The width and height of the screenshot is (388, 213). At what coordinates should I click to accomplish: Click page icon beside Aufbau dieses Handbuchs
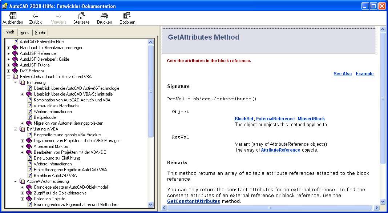pyautogui.click(x=30, y=106)
